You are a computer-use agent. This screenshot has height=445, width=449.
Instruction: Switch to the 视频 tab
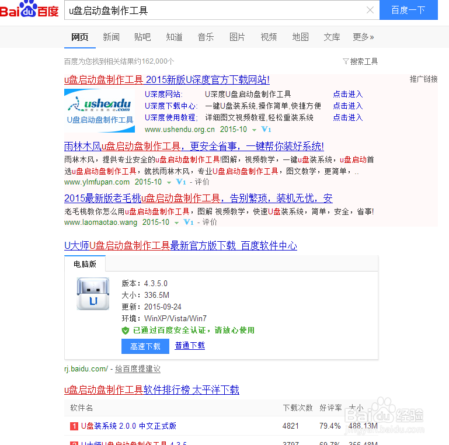pyautogui.click(x=269, y=37)
